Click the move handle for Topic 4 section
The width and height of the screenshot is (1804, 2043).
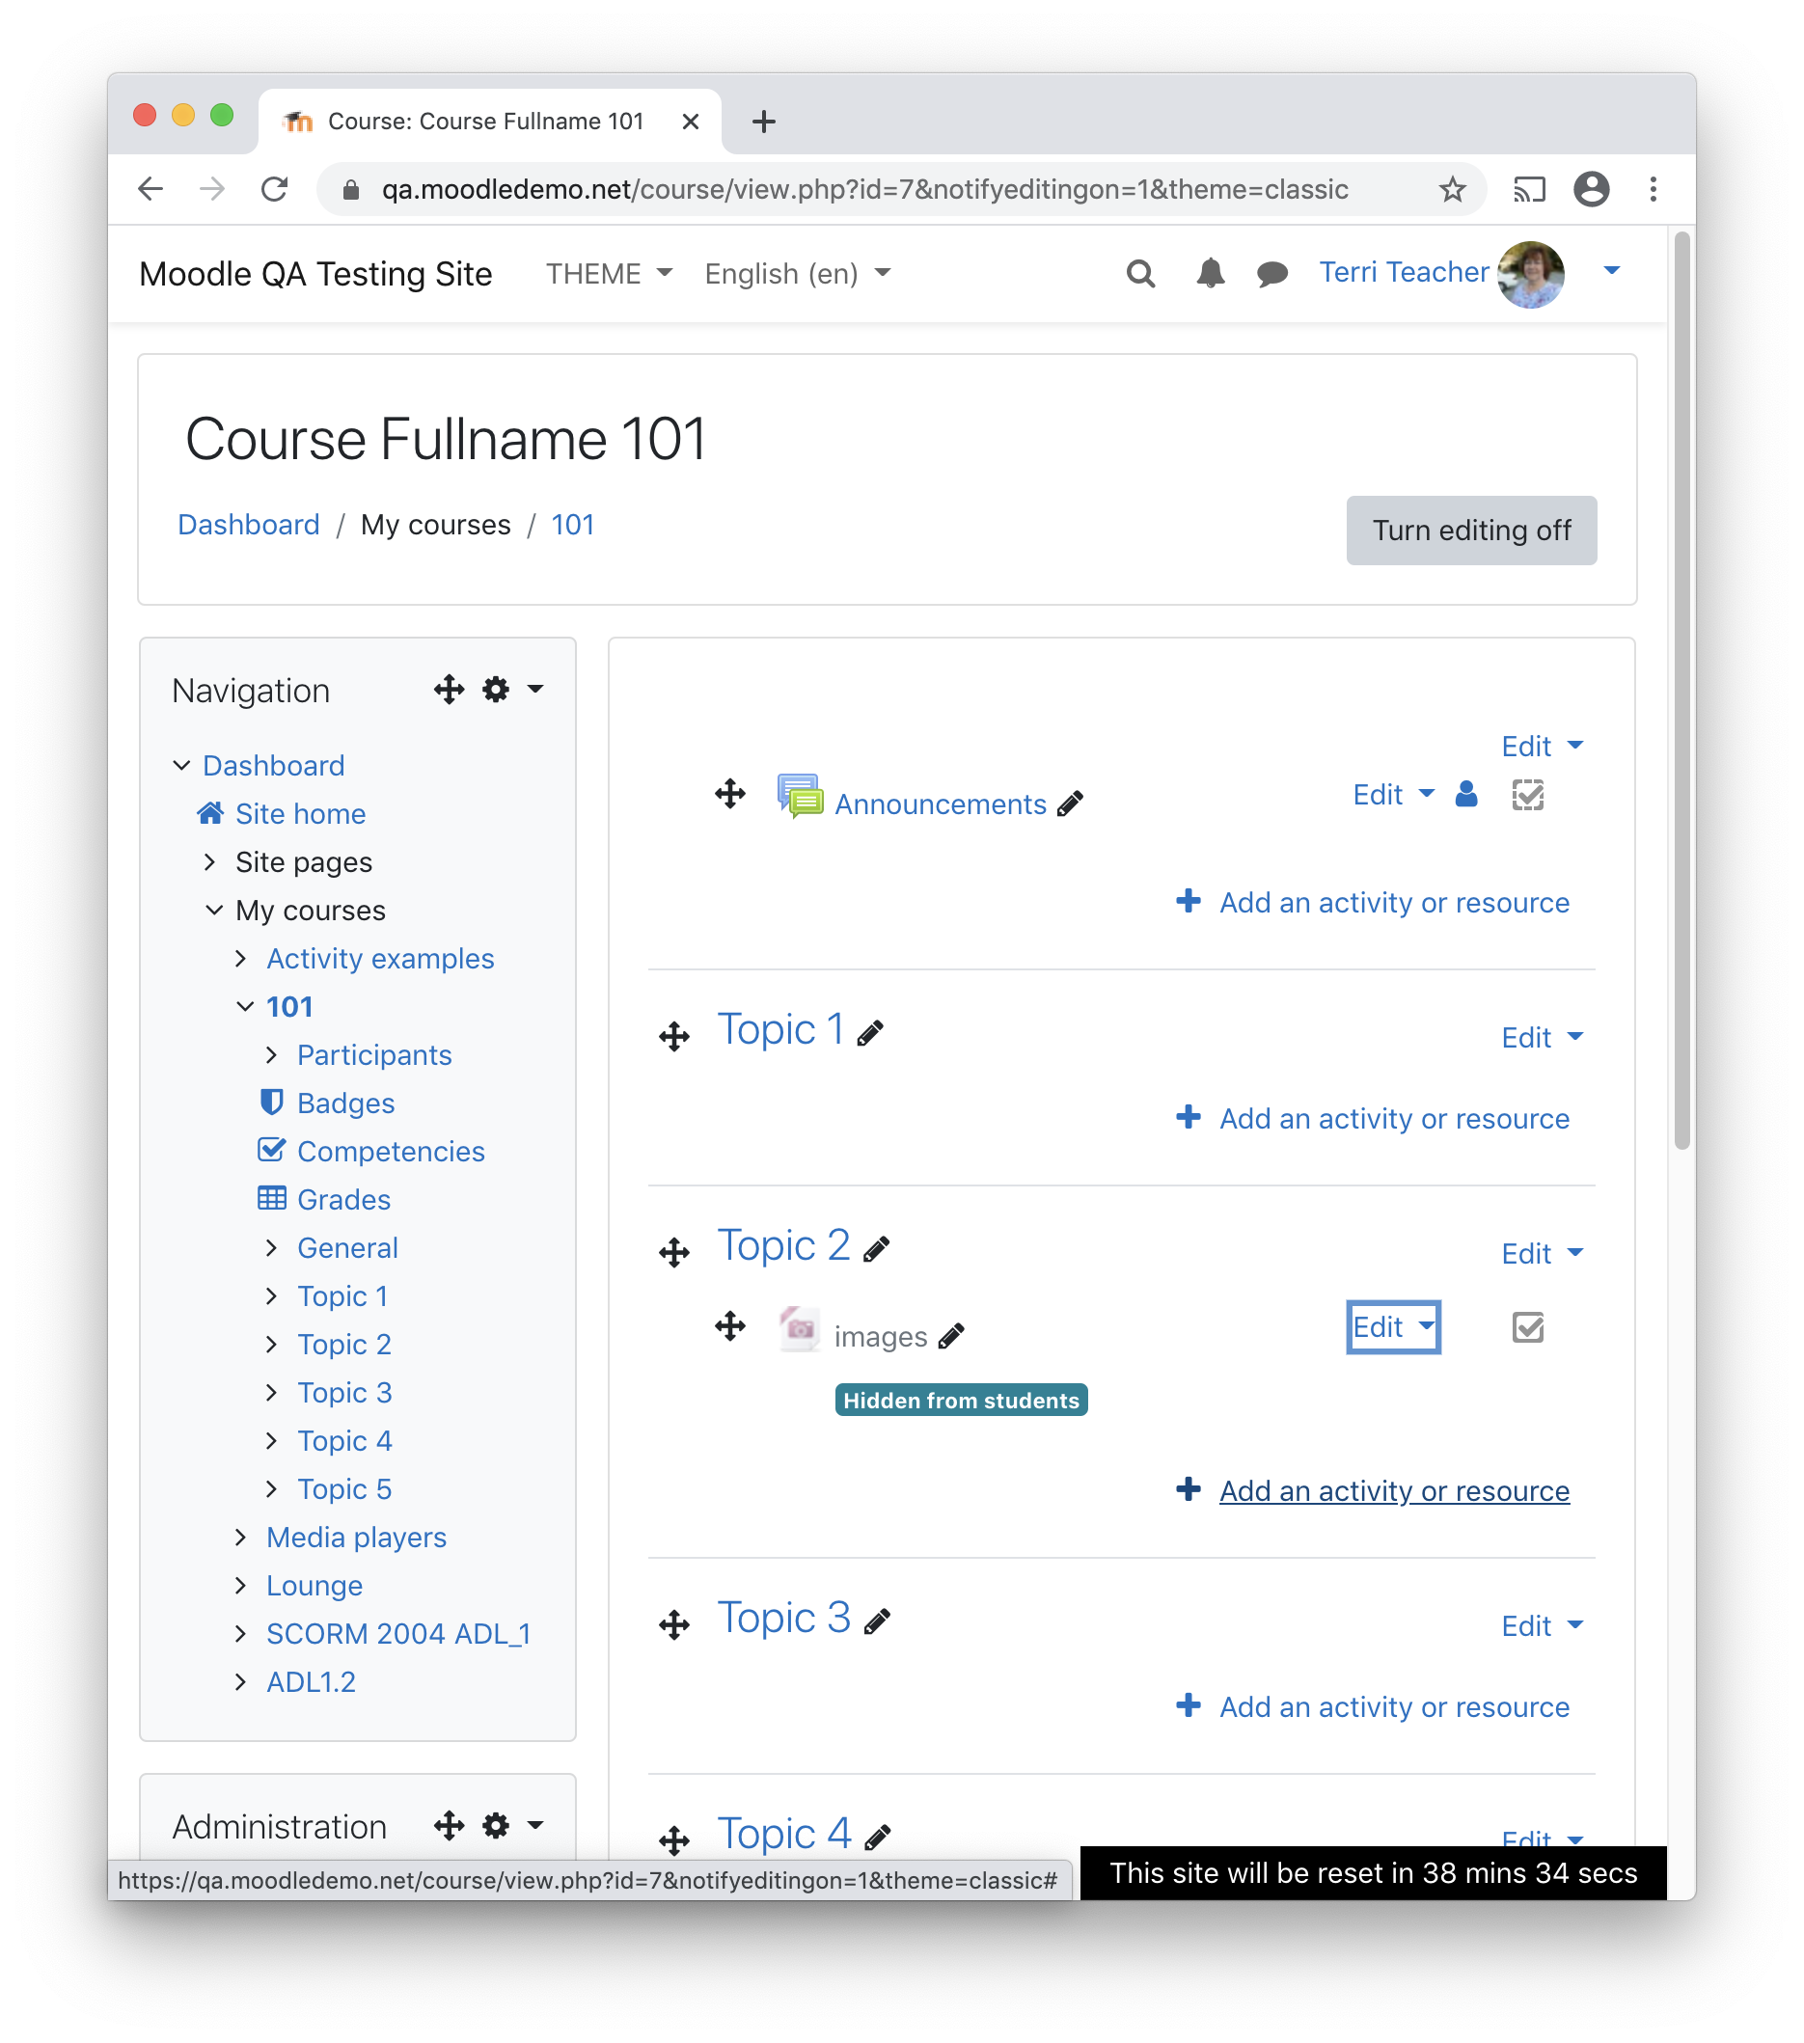coord(674,1840)
